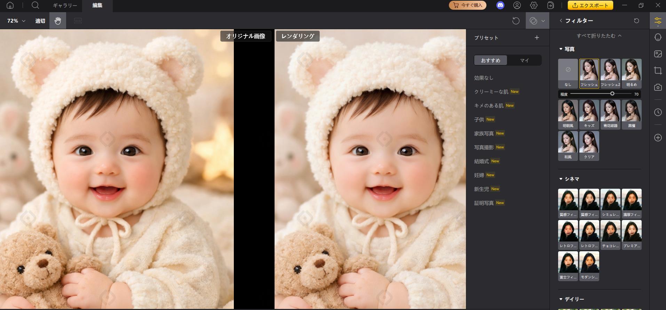Reset filters with the circular arrow icon
The width and height of the screenshot is (666, 310).
[x=636, y=21]
